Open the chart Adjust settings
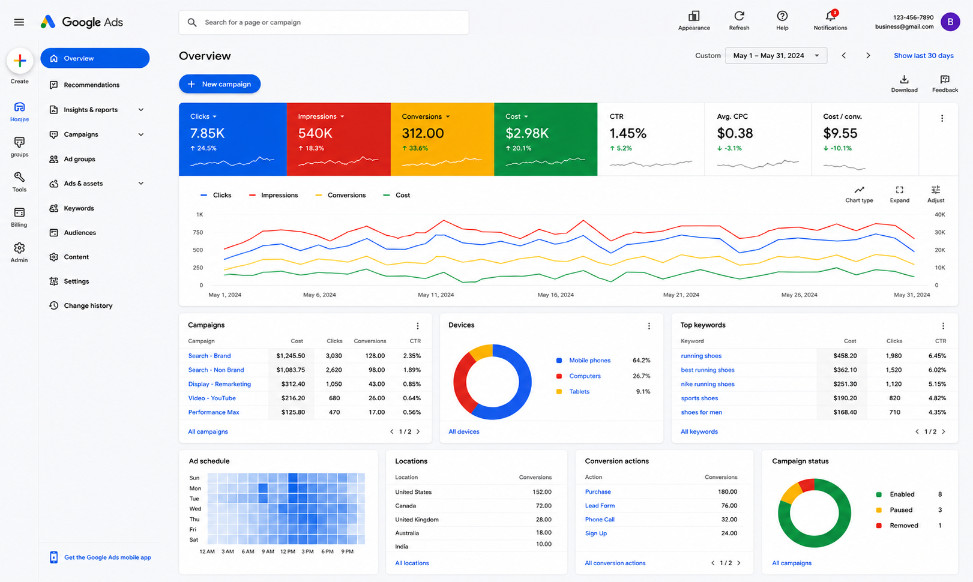This screenshot has height=582, width=973. coord(936,194)
